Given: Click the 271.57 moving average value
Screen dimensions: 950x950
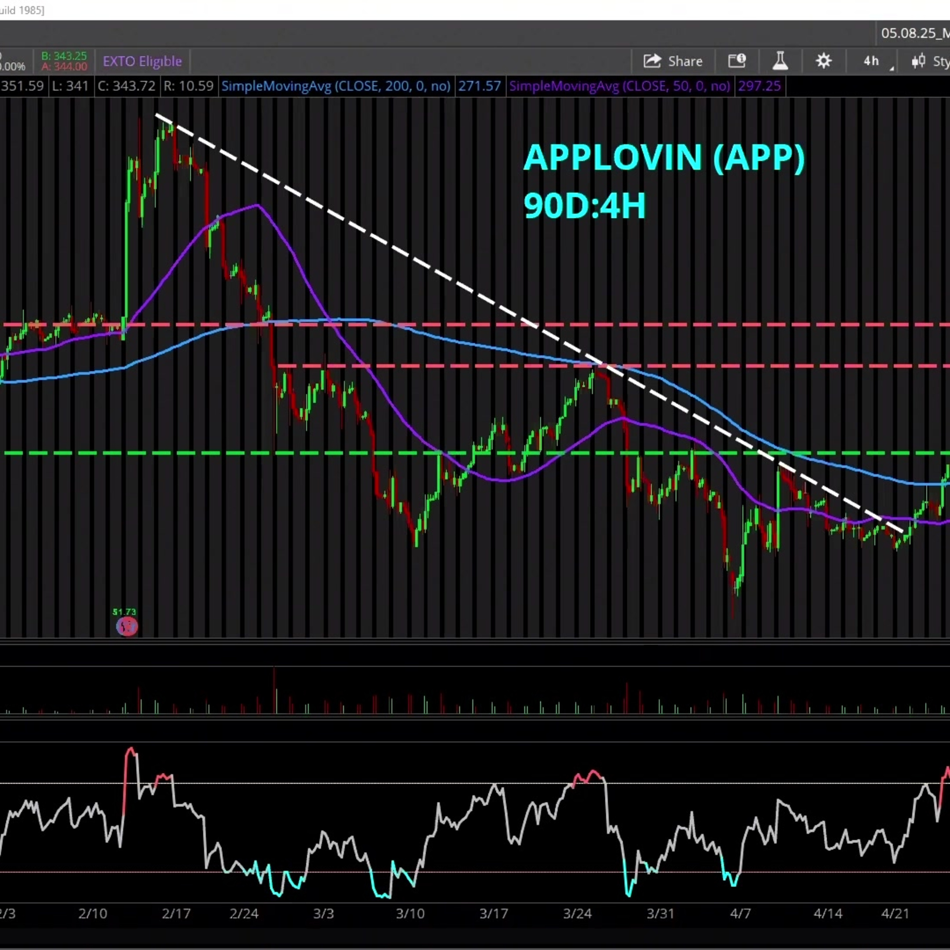Looking at the screenshot, I should pos(479,86).
